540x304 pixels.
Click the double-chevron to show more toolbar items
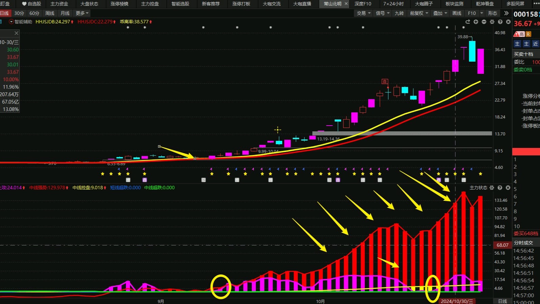(506, 13)
